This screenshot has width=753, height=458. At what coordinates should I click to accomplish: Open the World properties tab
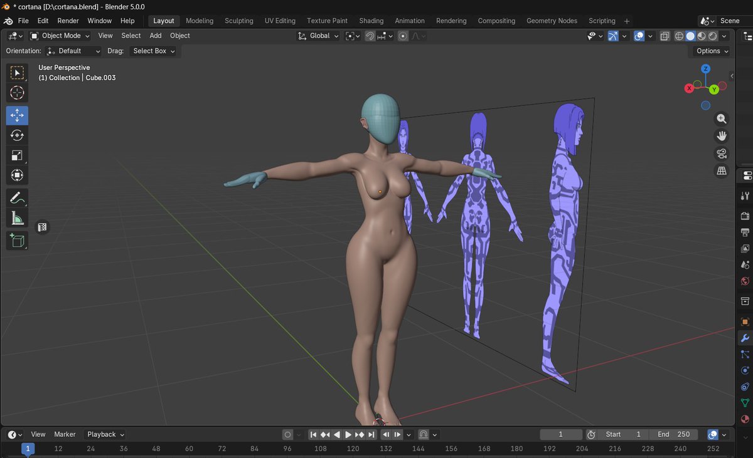(x=745, y=281)
